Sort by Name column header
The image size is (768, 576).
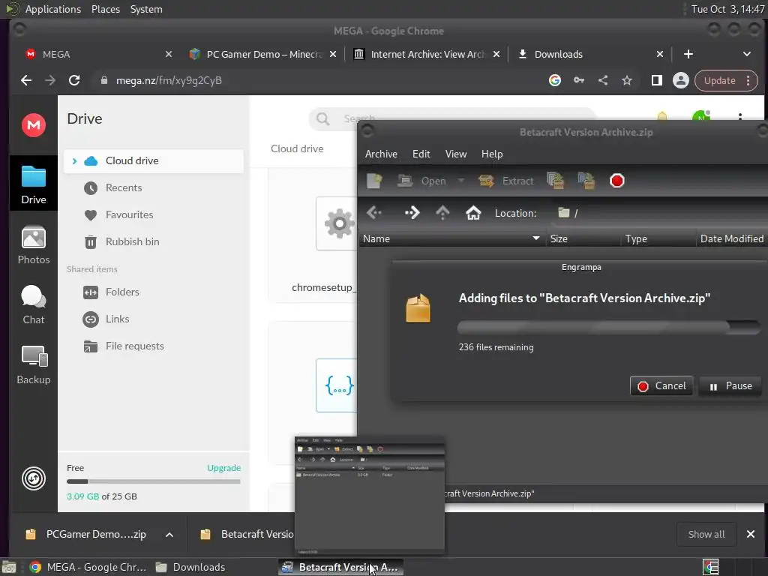point(452,238)
